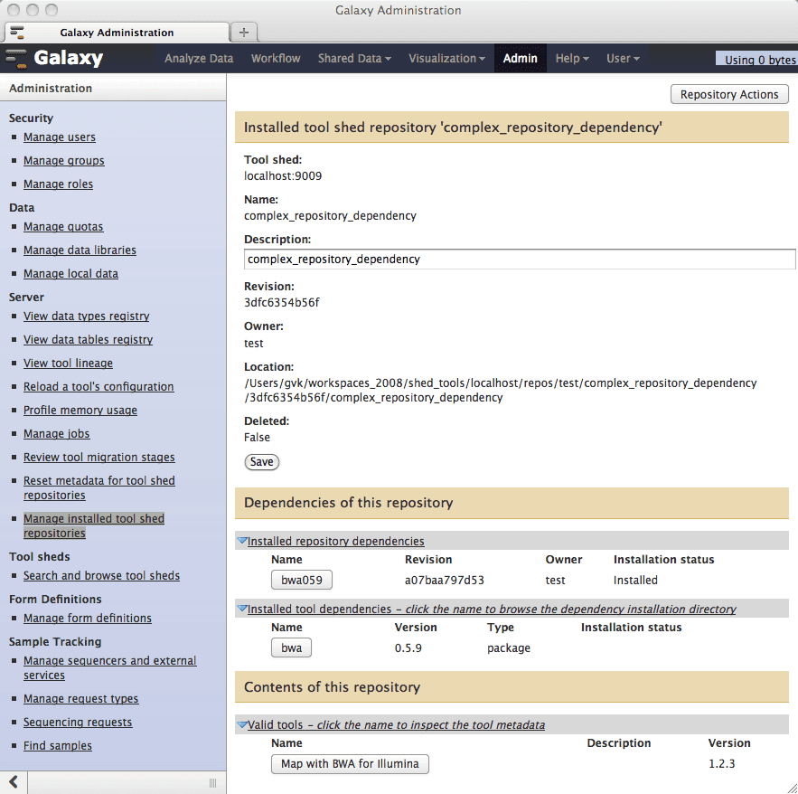Click the panel resize grip at the bottom

[212, 782]
